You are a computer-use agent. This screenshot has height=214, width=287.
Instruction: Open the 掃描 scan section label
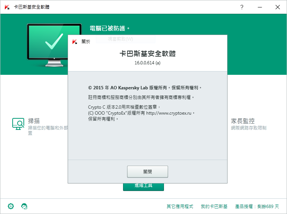[x=34, y=121]
